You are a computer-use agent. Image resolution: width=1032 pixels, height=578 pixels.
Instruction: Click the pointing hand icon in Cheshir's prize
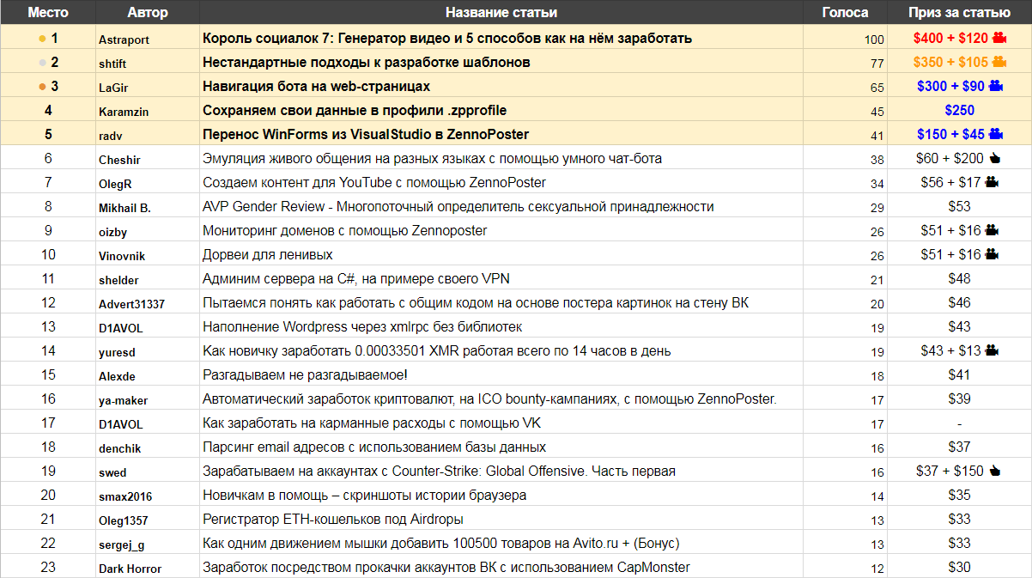click(995, 158)
